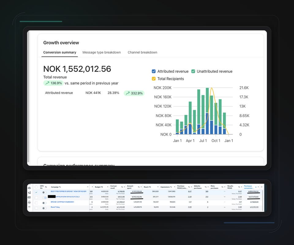
Task: Sort by Meta purchases column arrows
Action: (x=222, y=187)
